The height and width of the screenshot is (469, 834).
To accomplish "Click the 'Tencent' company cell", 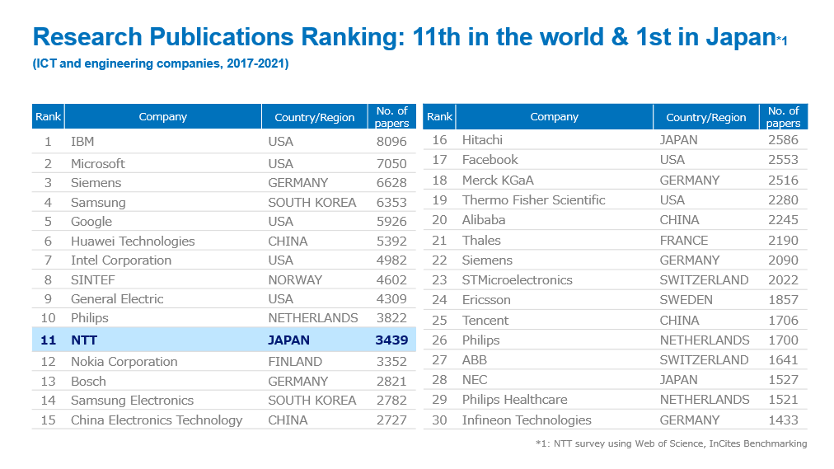I will (485, 320).
